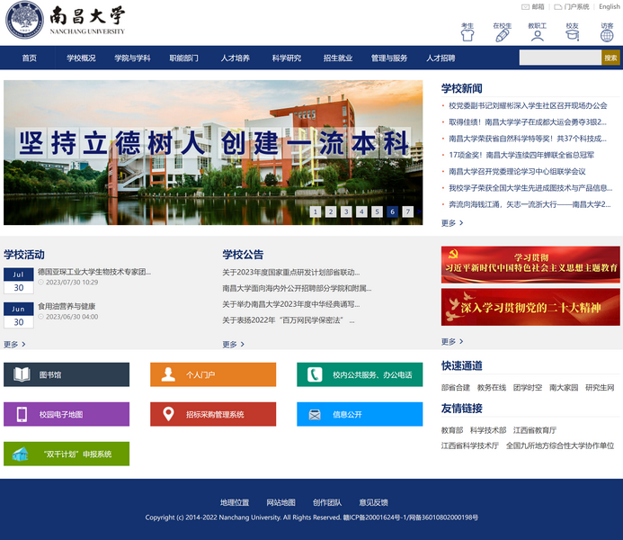Click the 考生 shirt icon
623x540 pixels.
click(x=467, y=35)
